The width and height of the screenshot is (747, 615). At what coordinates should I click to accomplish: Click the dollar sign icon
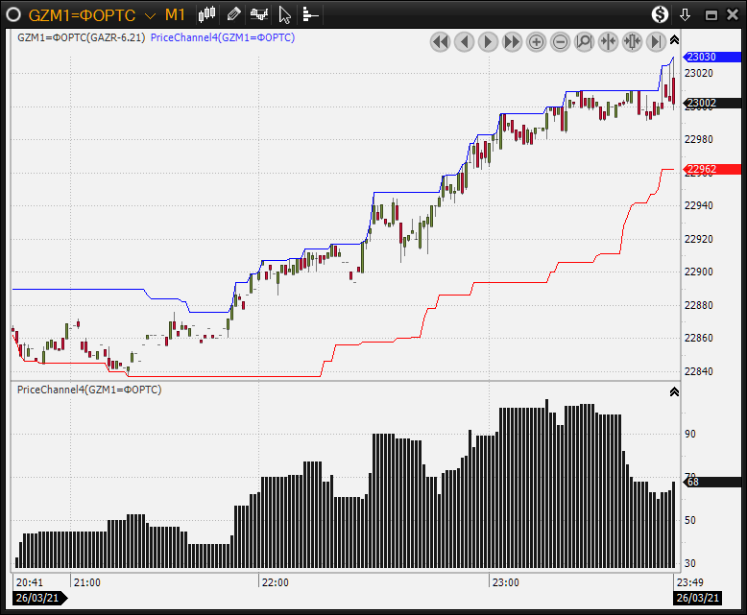pyautogui.click(x=660, y=14)
